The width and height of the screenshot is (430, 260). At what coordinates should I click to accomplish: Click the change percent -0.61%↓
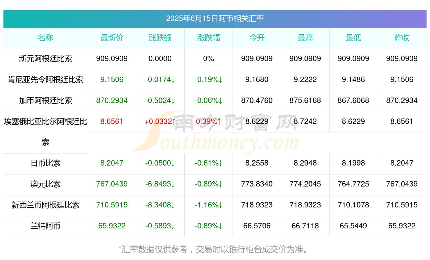click(x=208, y=163)
